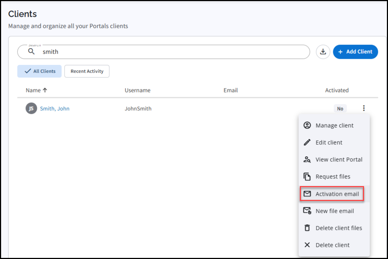Screen dimensions: 388x259
Task: Select Activation email from the menu
Action: [337, 194]
